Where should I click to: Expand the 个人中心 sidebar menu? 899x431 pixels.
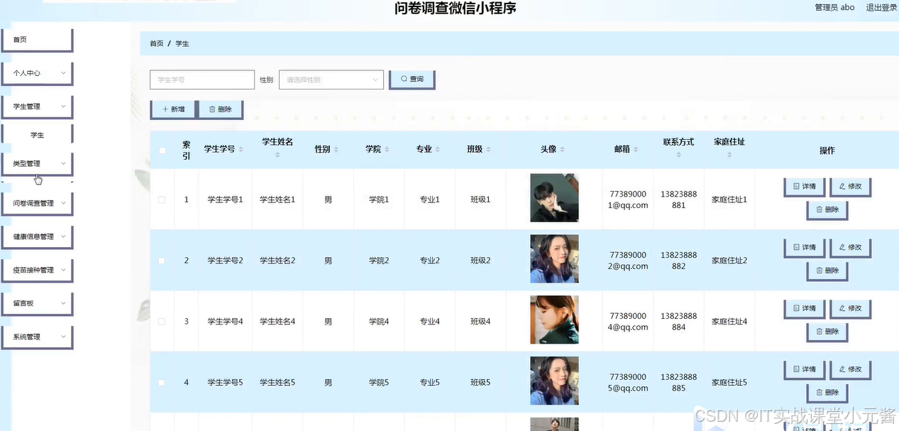[37, 73]
